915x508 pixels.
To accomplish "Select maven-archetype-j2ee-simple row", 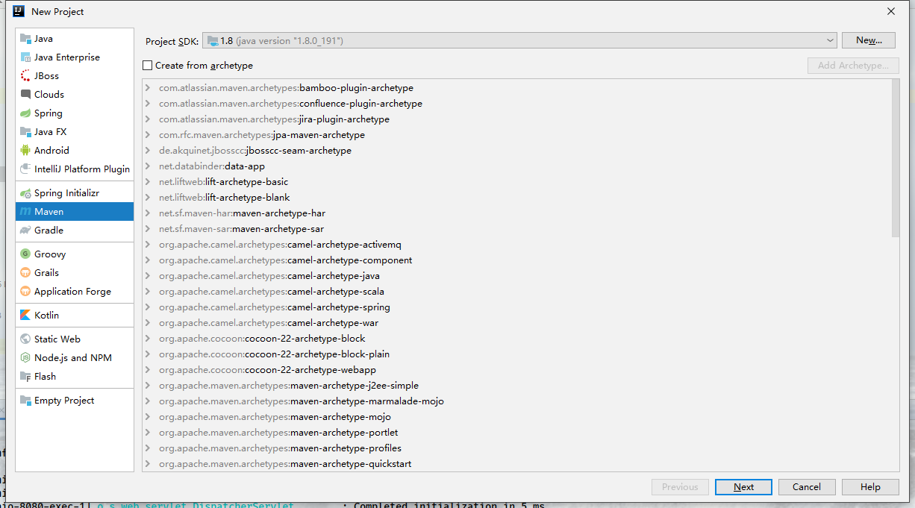I will [x=516, y=386].
